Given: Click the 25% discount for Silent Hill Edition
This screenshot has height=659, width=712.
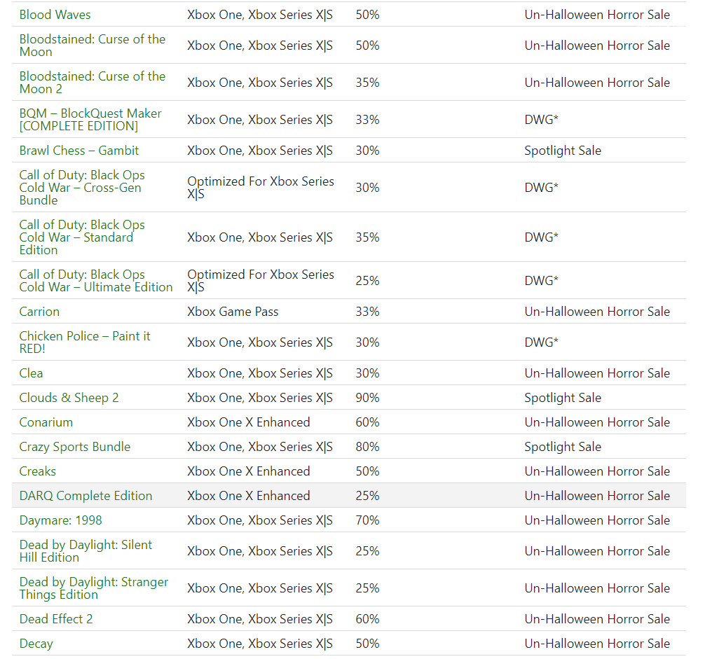Looking at the screenshot, I should tap(367, 551).
